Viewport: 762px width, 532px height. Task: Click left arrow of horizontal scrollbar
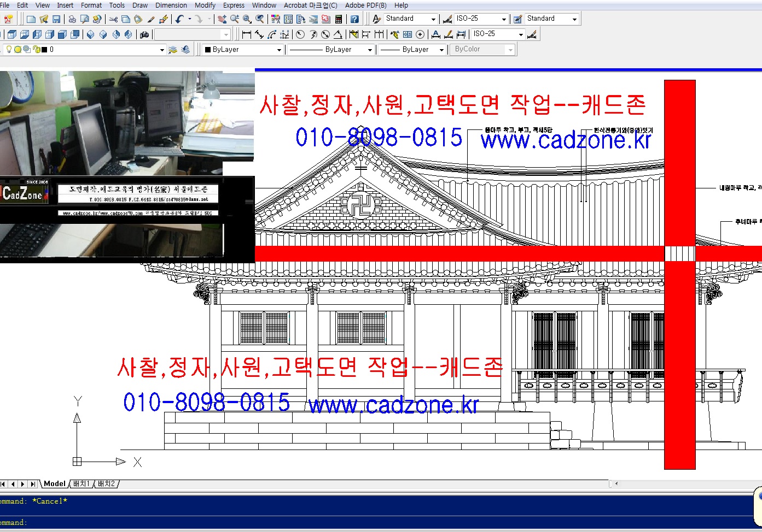[x=616, y=483]
